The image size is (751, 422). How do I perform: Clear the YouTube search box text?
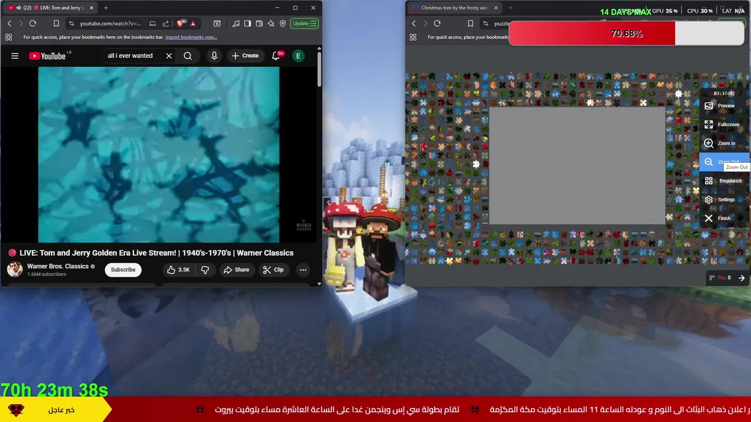tap(169, 56)
